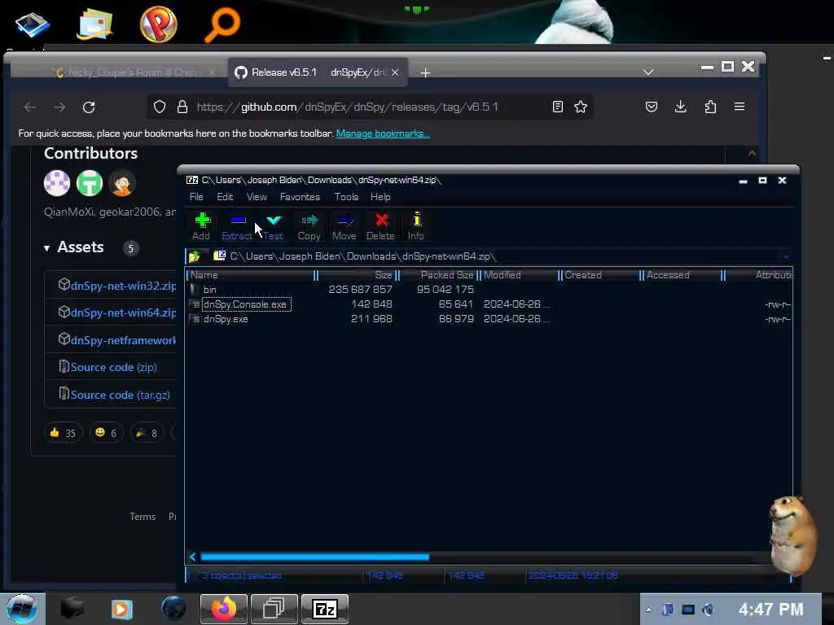Viewport: 834px width, 625px height.
Task: Sort by the Created column header
Action: pyautogui.click(x=601, y=275)
